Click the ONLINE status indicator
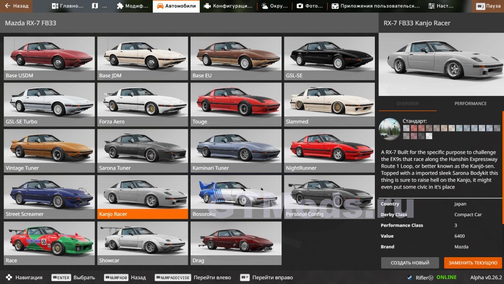 [446, 277]
